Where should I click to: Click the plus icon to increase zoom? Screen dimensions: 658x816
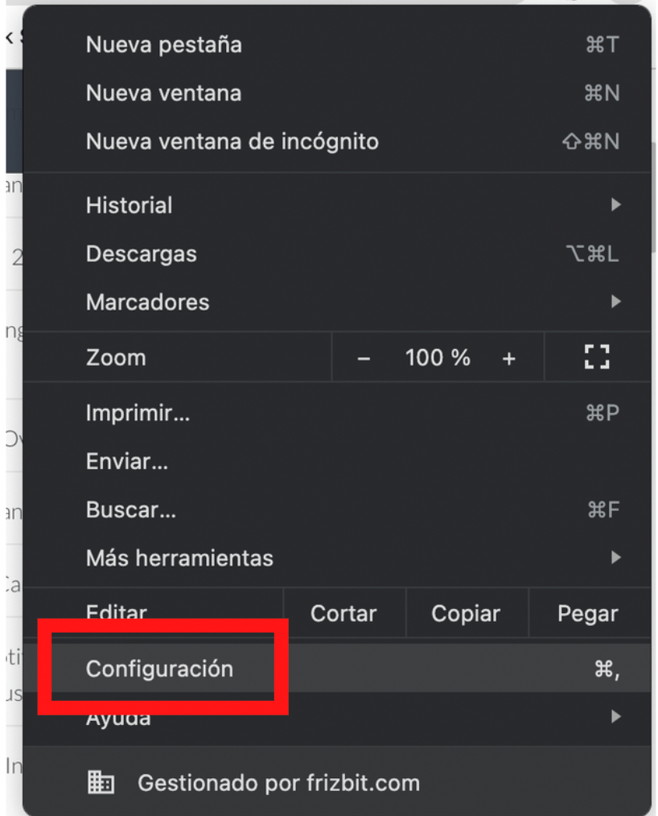pyautogui.click(x=508, y=358)
